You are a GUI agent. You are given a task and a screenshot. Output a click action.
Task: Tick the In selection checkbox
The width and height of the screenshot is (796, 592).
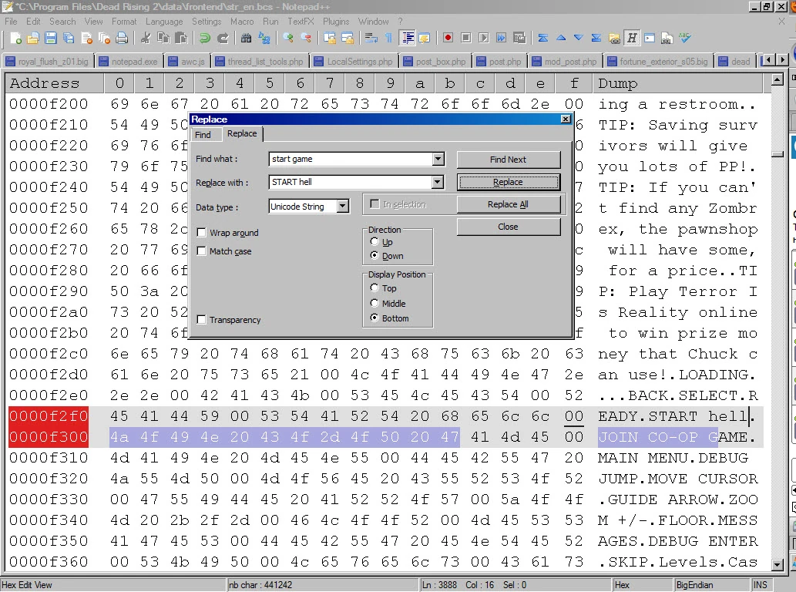pos(374,204)
